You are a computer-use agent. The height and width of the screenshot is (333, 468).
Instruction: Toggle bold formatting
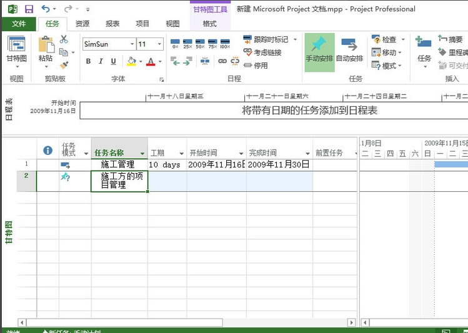[x=88, y=61]
